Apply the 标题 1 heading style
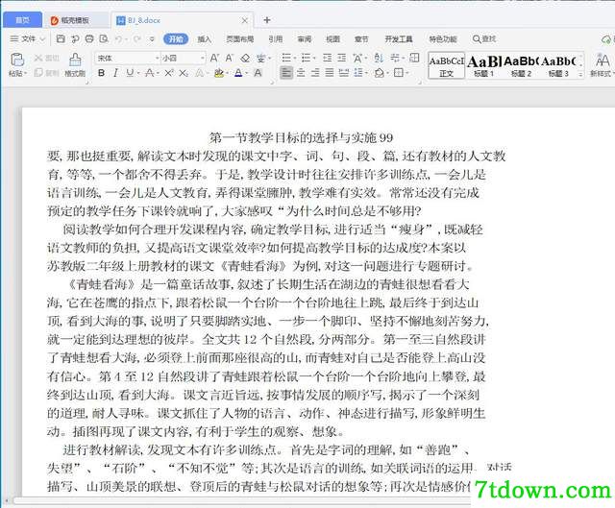Image resolution: width=615 pixels, height=508 pixels. (483, 65)
